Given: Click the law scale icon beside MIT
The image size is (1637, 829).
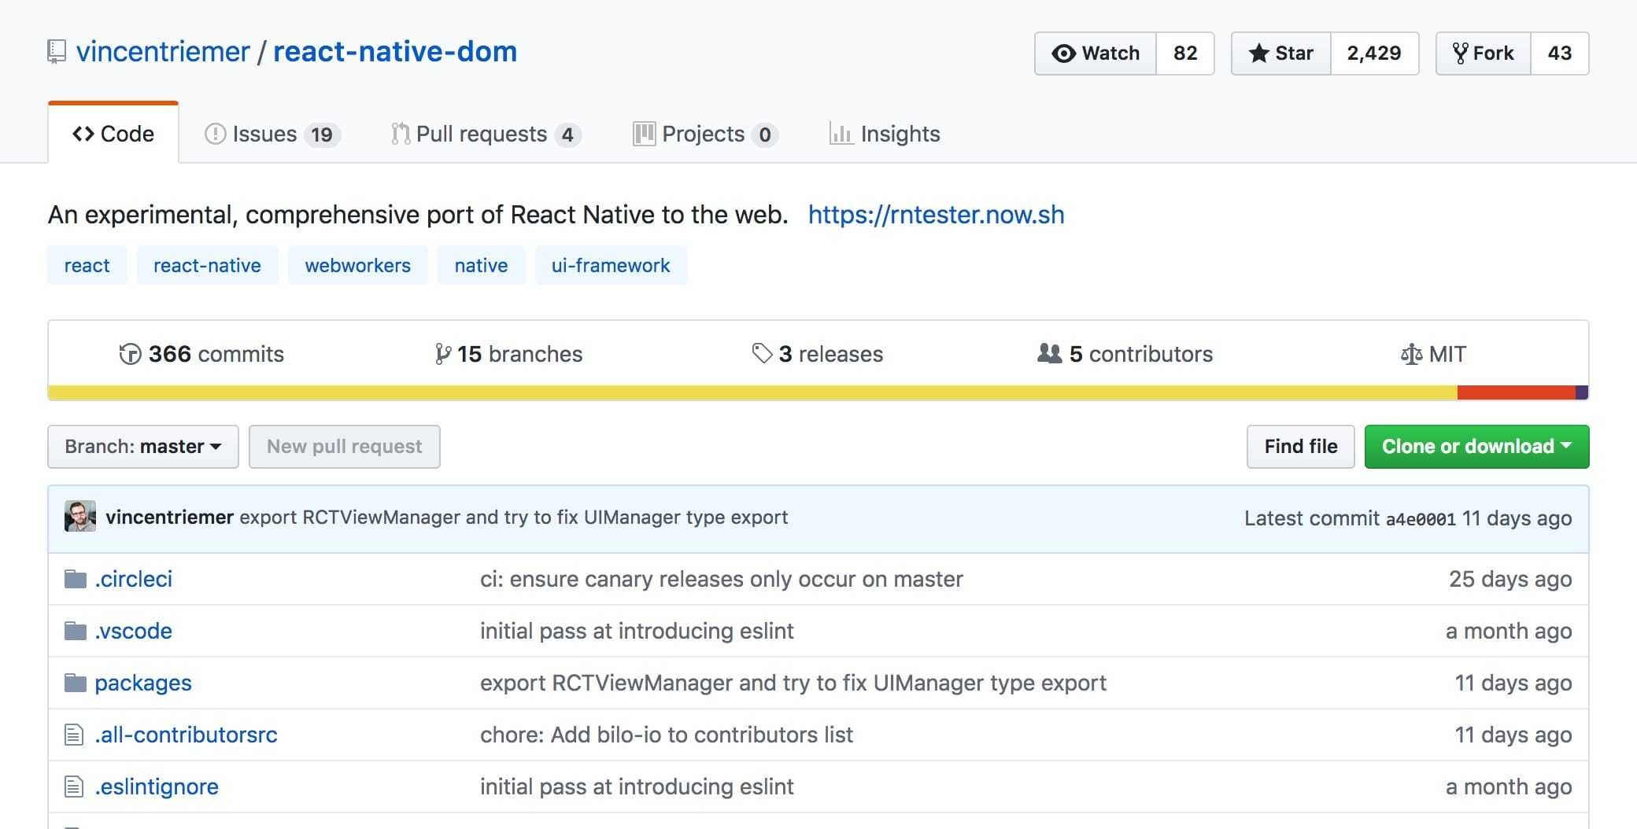Looking at the screenshot, I should 1412,355.
